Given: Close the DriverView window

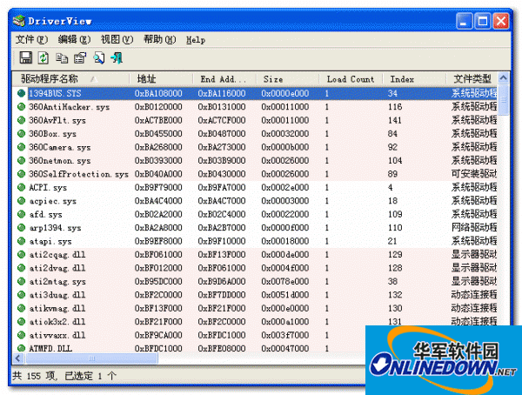Looking at the screenshot, I should coord(501,21).
